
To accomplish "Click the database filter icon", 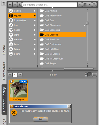I will point(85,5).
